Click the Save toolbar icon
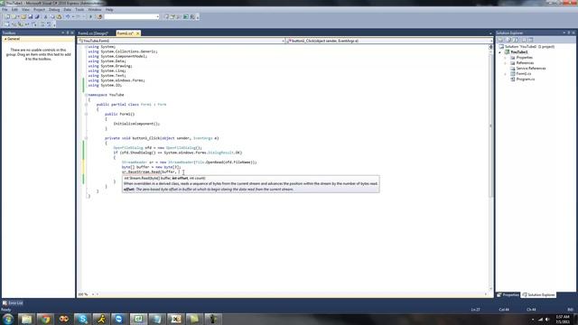The image size is (578, 325). pos(31,16)
